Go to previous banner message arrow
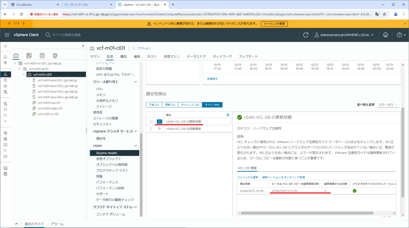The image size is (409, 228). (9, 24)
